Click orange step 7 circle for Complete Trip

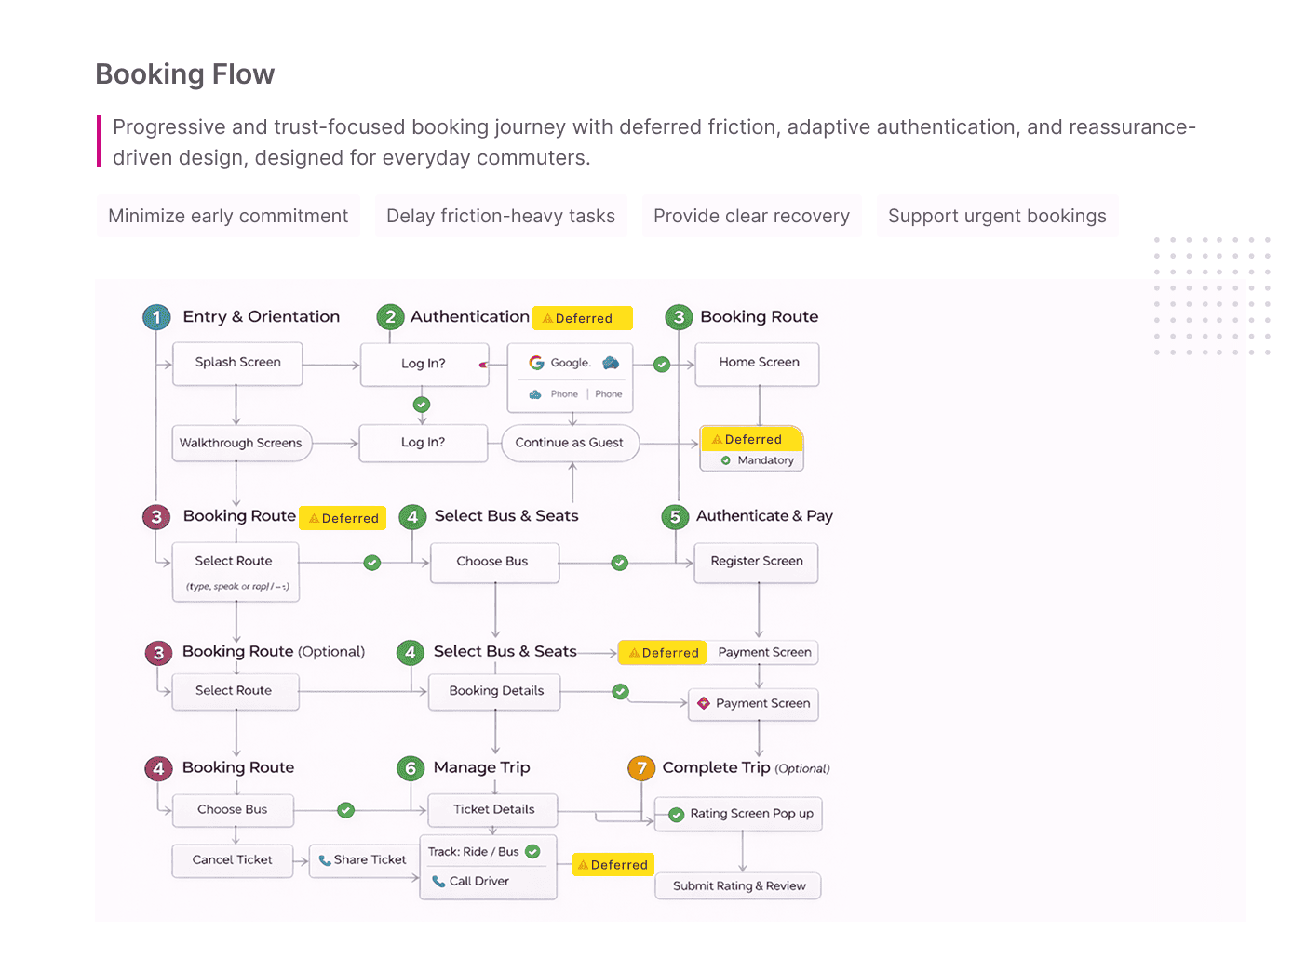pyautogui.click(x=641, y=768)
